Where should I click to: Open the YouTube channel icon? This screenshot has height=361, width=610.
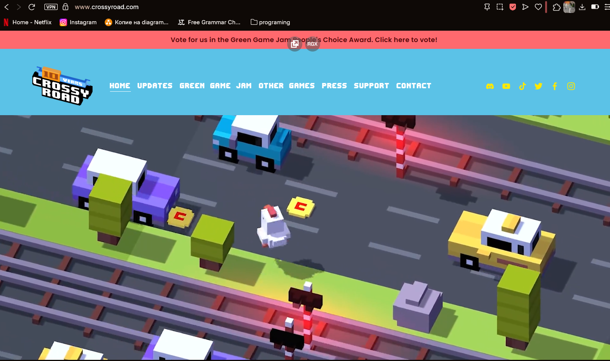click(x=506, y=86)
